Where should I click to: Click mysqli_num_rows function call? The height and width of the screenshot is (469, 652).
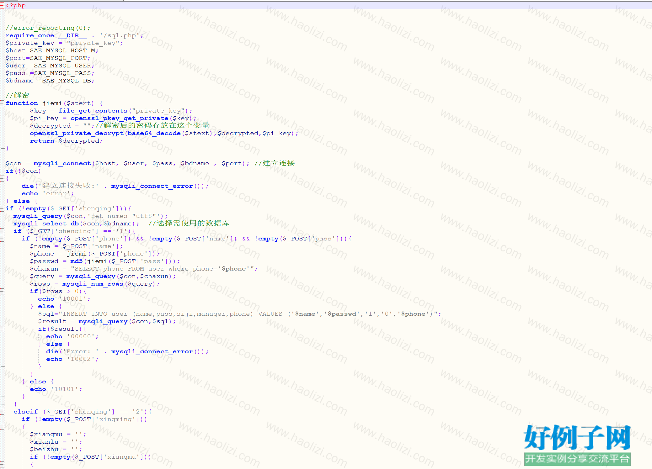click(93, 284)
